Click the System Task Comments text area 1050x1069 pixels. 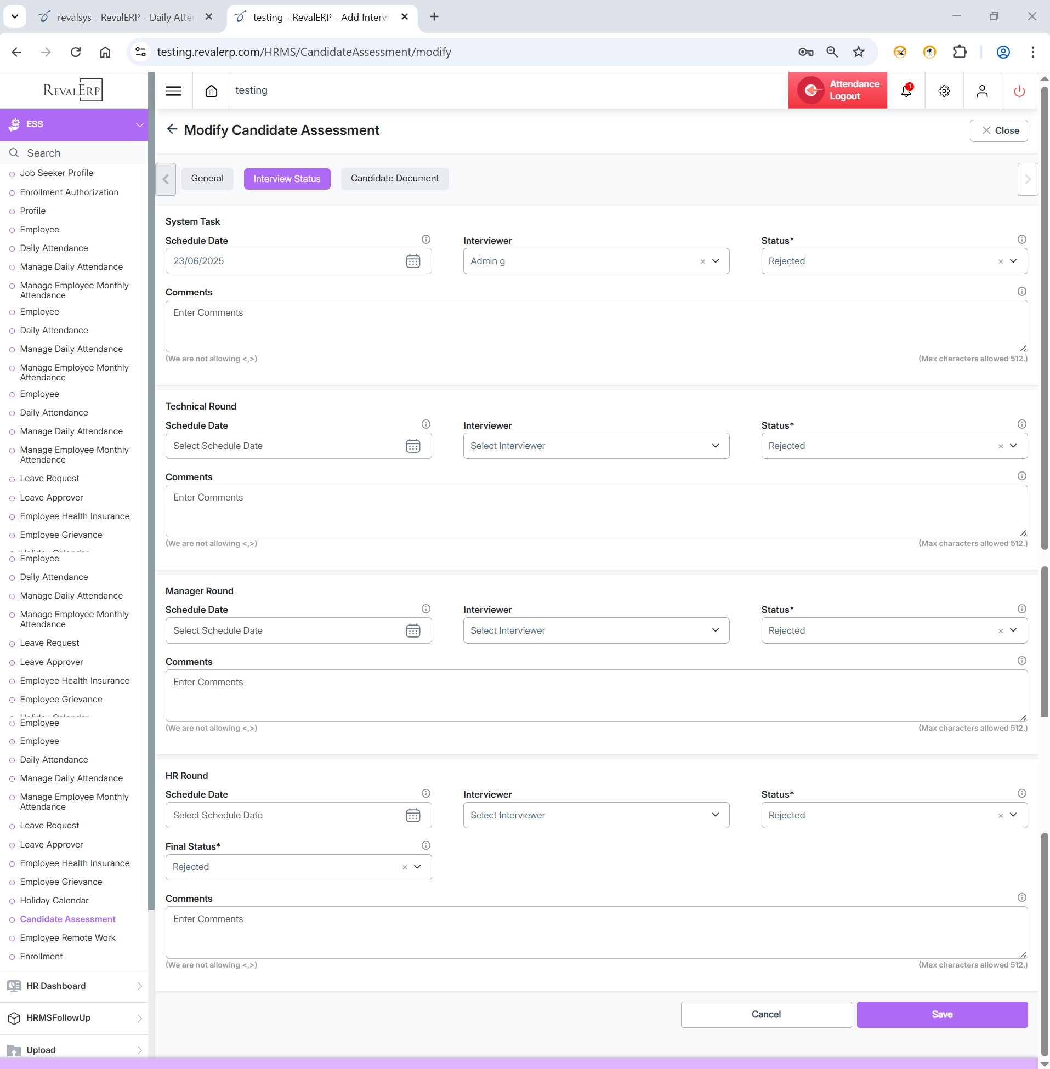tap(595, 326)
